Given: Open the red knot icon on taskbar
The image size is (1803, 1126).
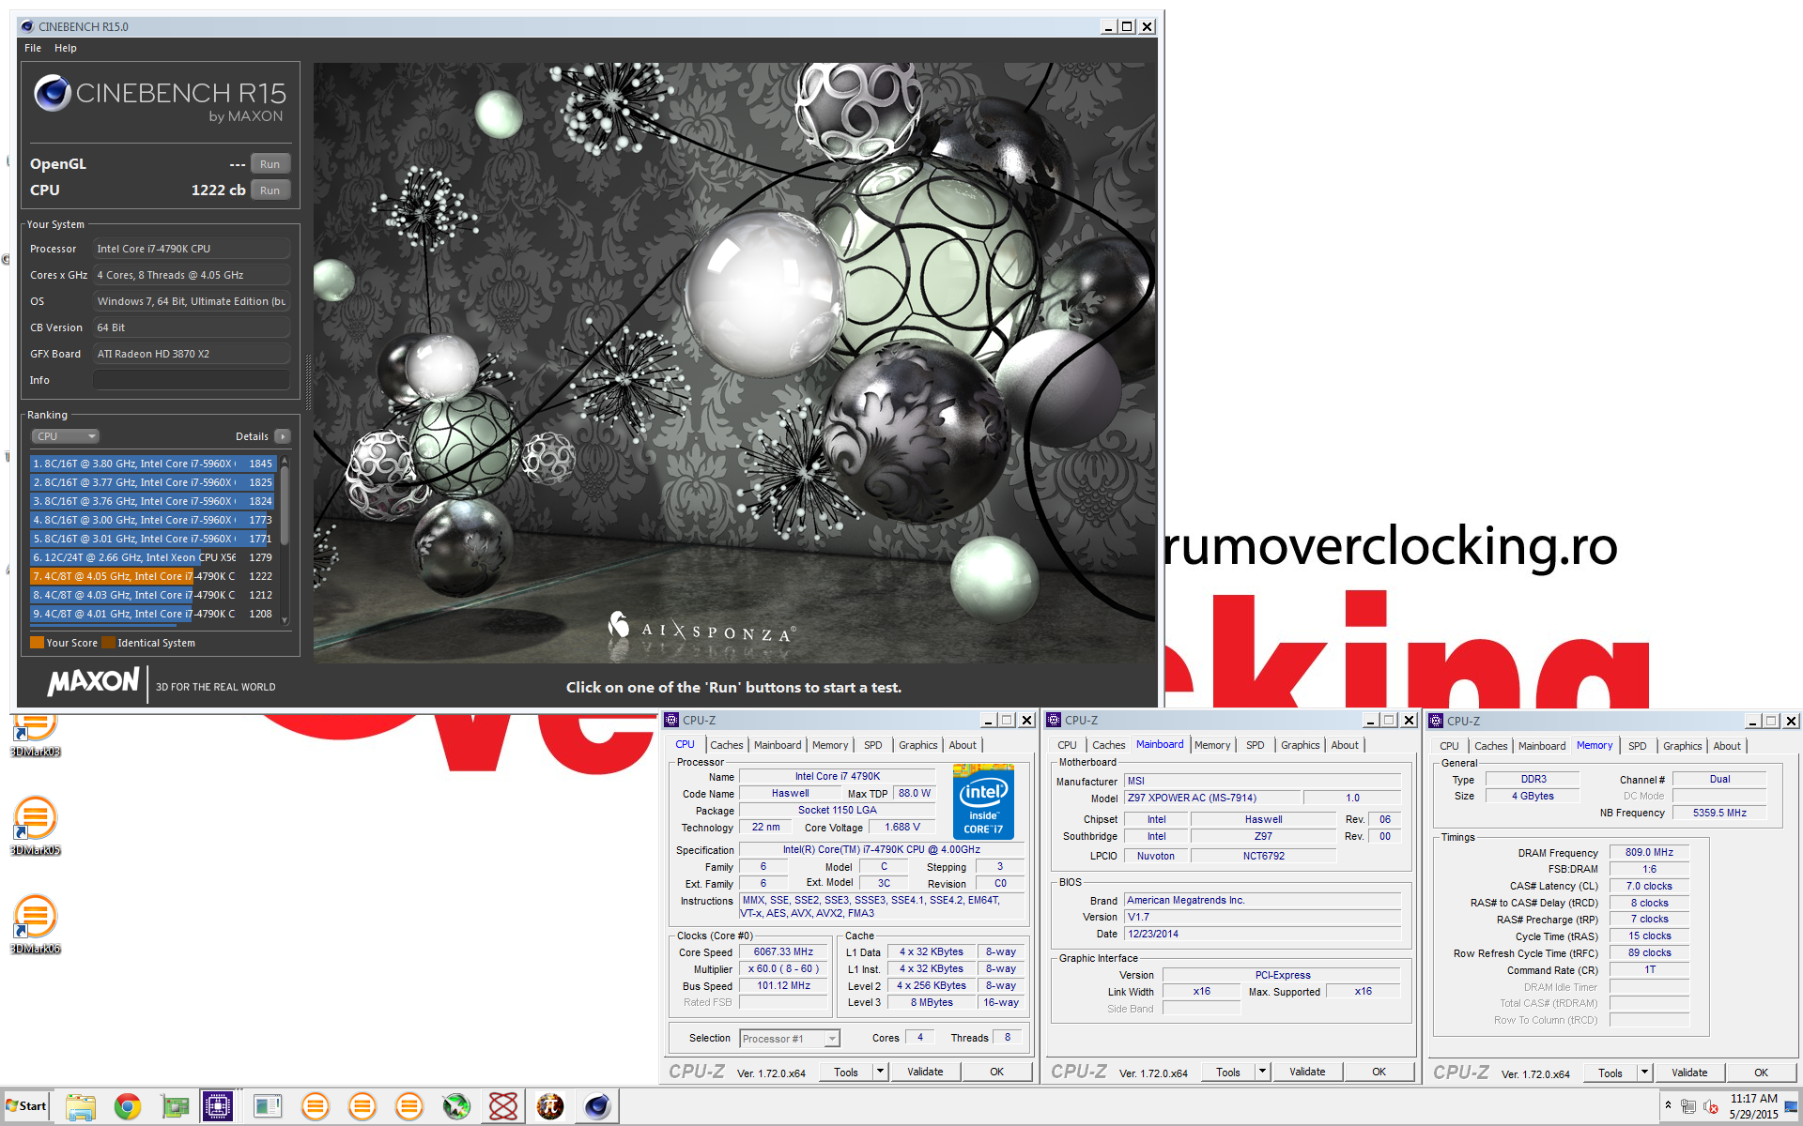Looking at the screenshot, I should (x=503, y=1106).
